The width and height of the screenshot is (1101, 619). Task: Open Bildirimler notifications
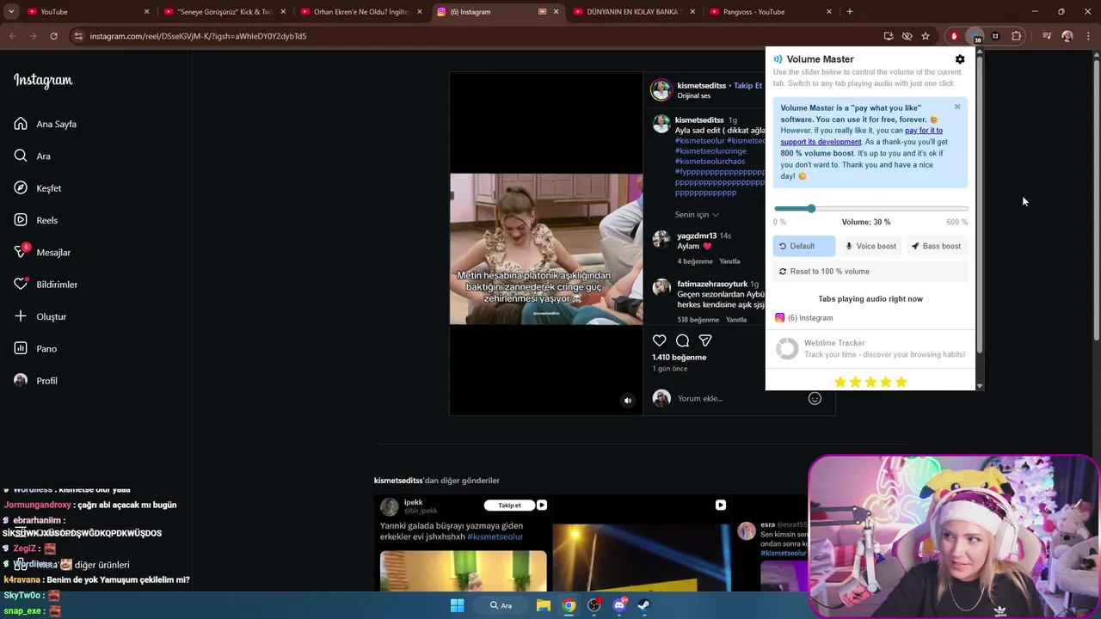click(x=46, y=285)
